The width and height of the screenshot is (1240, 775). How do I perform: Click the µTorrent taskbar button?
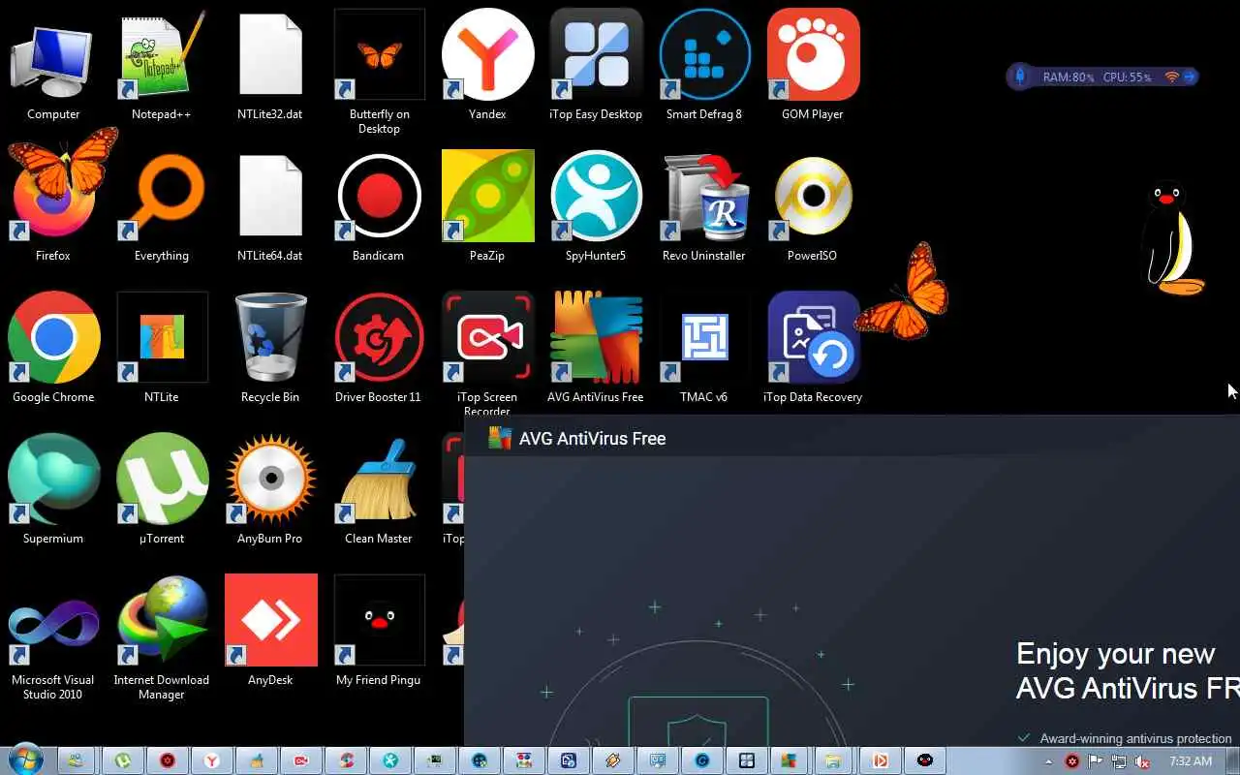(123, 760)
